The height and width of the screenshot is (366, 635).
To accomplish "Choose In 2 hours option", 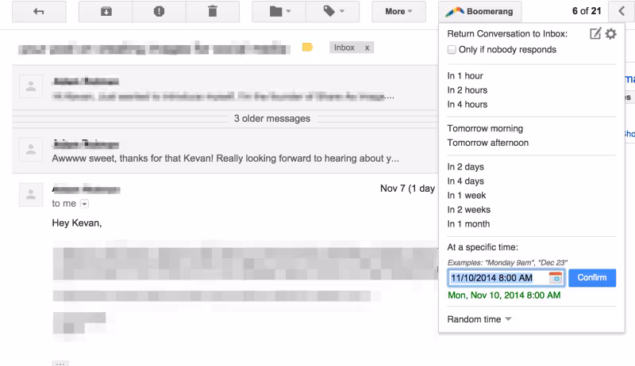I will click(467, 90).
